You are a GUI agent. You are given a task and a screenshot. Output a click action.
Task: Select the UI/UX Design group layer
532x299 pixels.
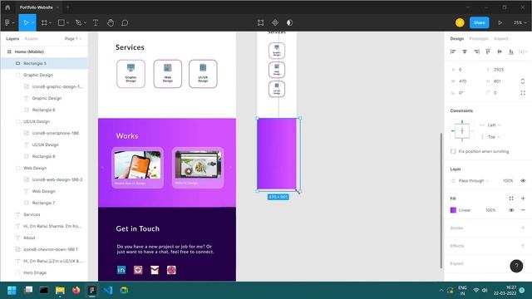[x=44, y=121]
